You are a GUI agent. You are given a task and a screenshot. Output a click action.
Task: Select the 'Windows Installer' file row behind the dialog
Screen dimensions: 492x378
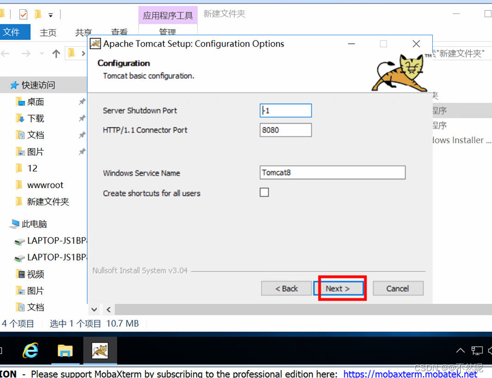pos(462,140)
